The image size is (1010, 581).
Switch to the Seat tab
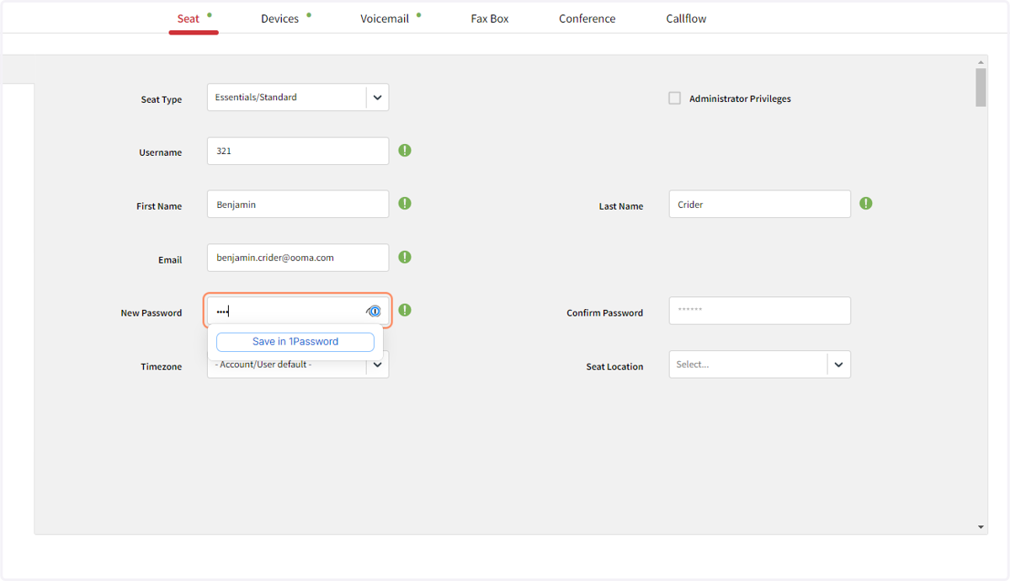click(189, 19)
